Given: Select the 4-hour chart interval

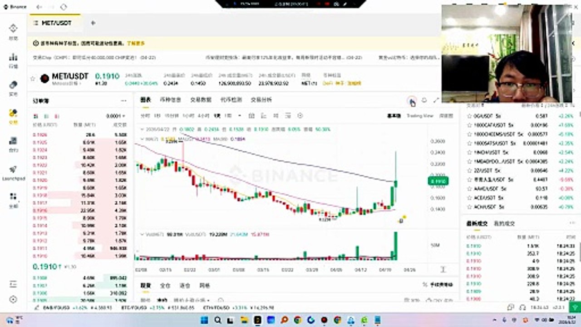Looking at the screenshot, I should (x=204, y=116).
